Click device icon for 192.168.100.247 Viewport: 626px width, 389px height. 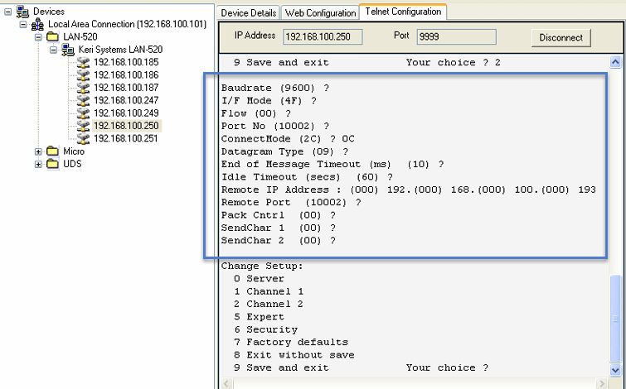83,100
